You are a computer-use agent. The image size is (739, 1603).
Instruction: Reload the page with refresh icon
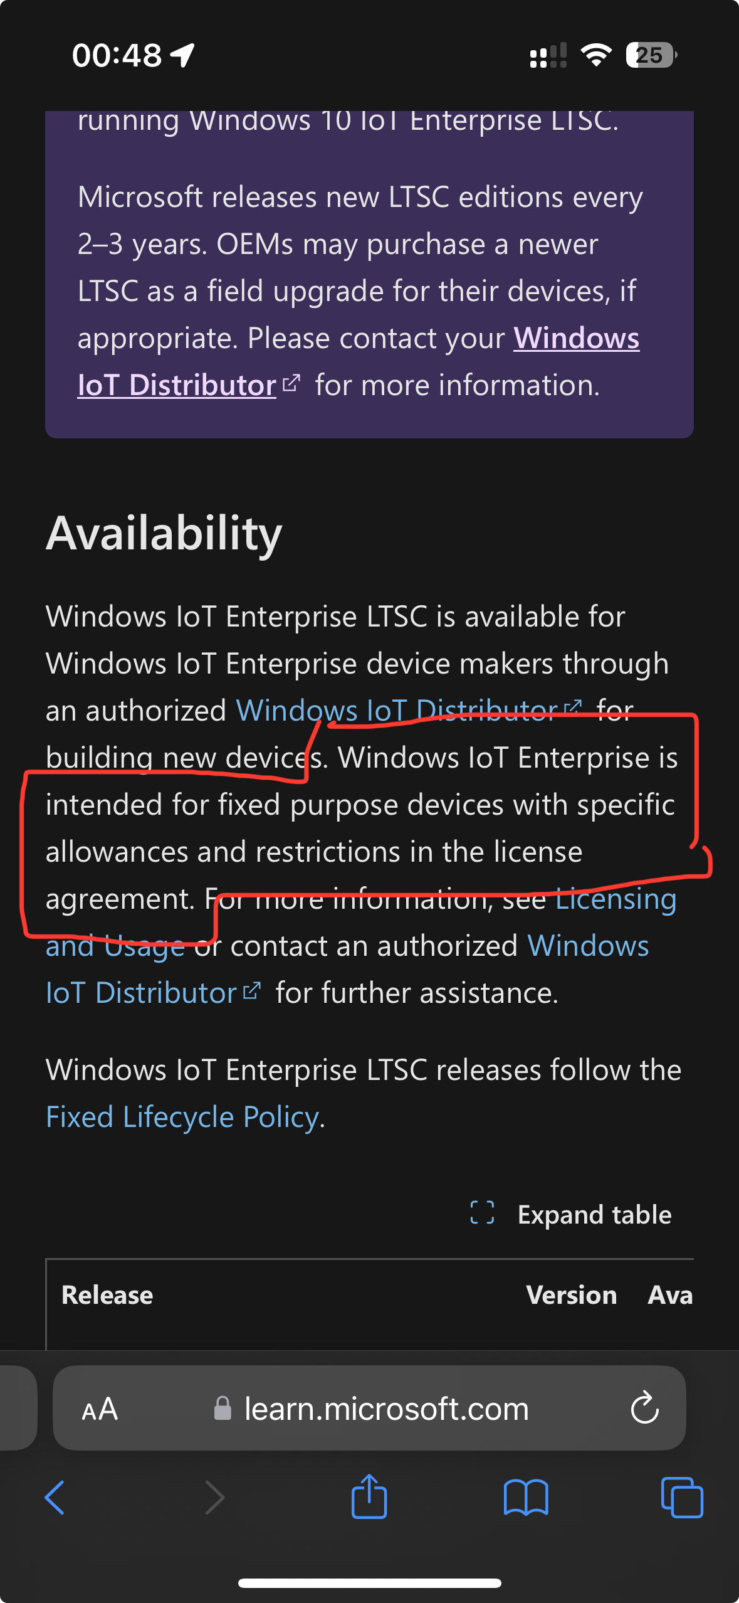[x=644, y=1409]
